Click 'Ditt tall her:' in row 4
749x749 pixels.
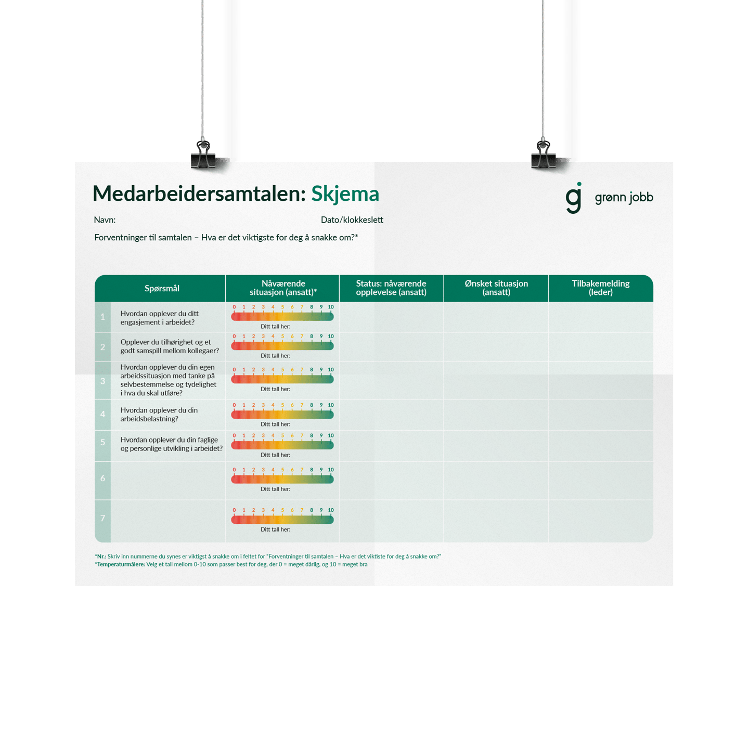275,424
